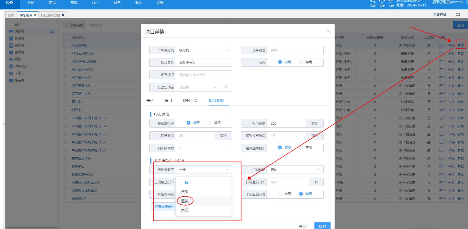This screenshot has width=468, height=229.
Task: Open the 台球终端 category in sidebar
Action: tap(21, 66)
